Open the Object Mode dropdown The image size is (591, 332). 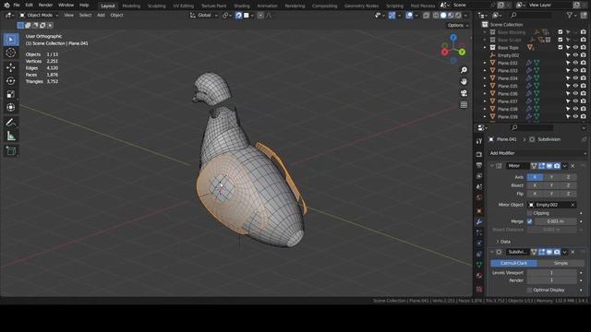coord(39,16)
